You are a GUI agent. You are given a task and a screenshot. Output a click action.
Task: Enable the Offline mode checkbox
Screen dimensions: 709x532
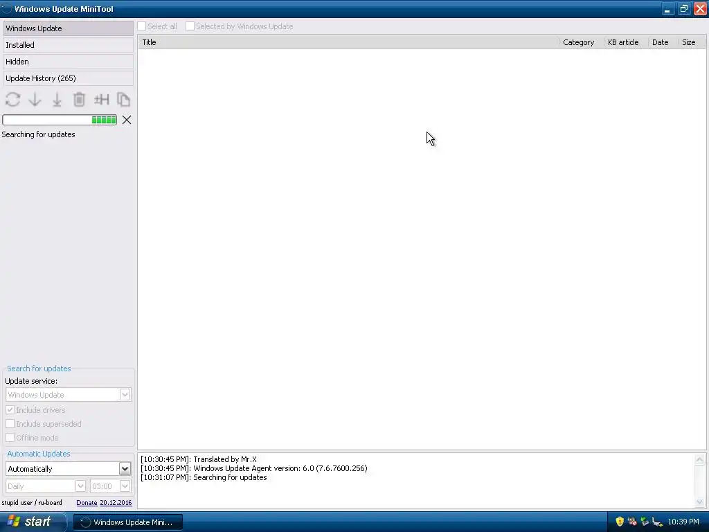click(10, 438)
